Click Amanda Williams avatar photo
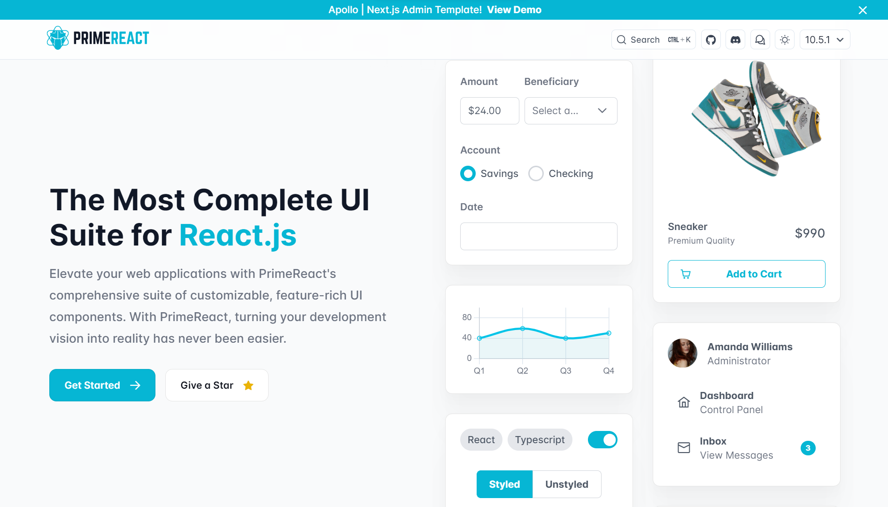Viewport: 888px width, 507px height. point(682,353)
